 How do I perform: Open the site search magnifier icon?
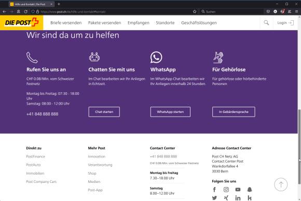(x=266, y=23)
